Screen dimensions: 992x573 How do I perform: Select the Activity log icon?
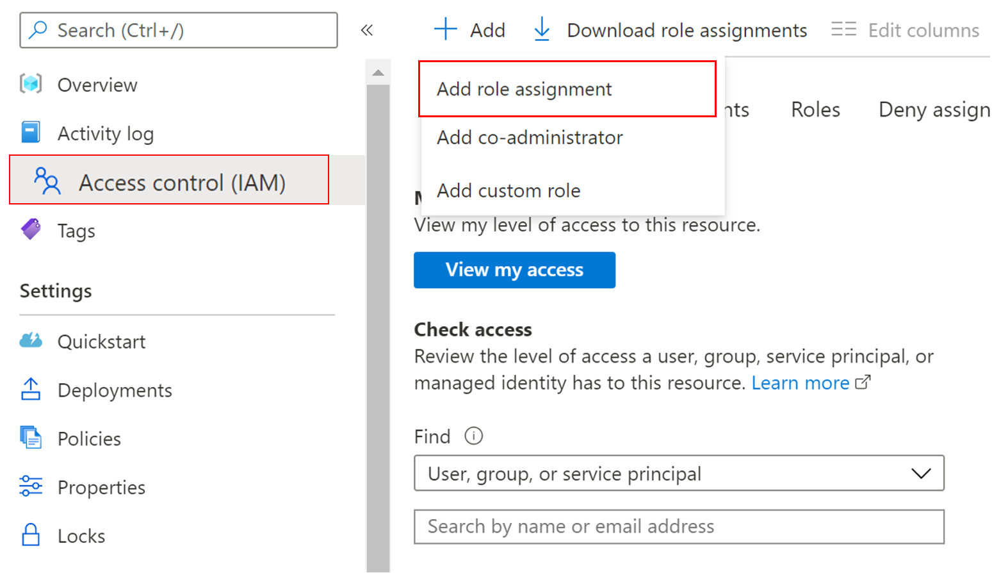[30, 133]
